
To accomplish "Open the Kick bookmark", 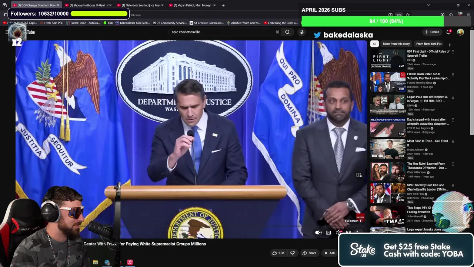I will pyautogui.click(x=108, y=23).
